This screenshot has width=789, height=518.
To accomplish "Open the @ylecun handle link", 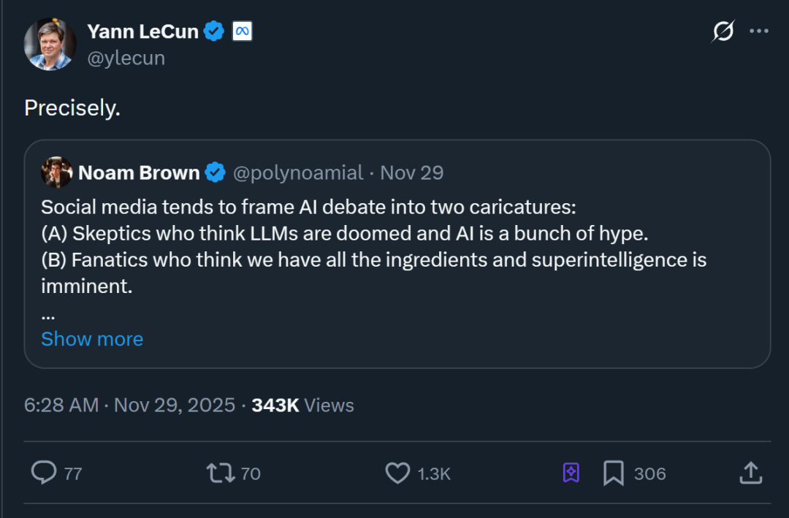I will 126,58.
